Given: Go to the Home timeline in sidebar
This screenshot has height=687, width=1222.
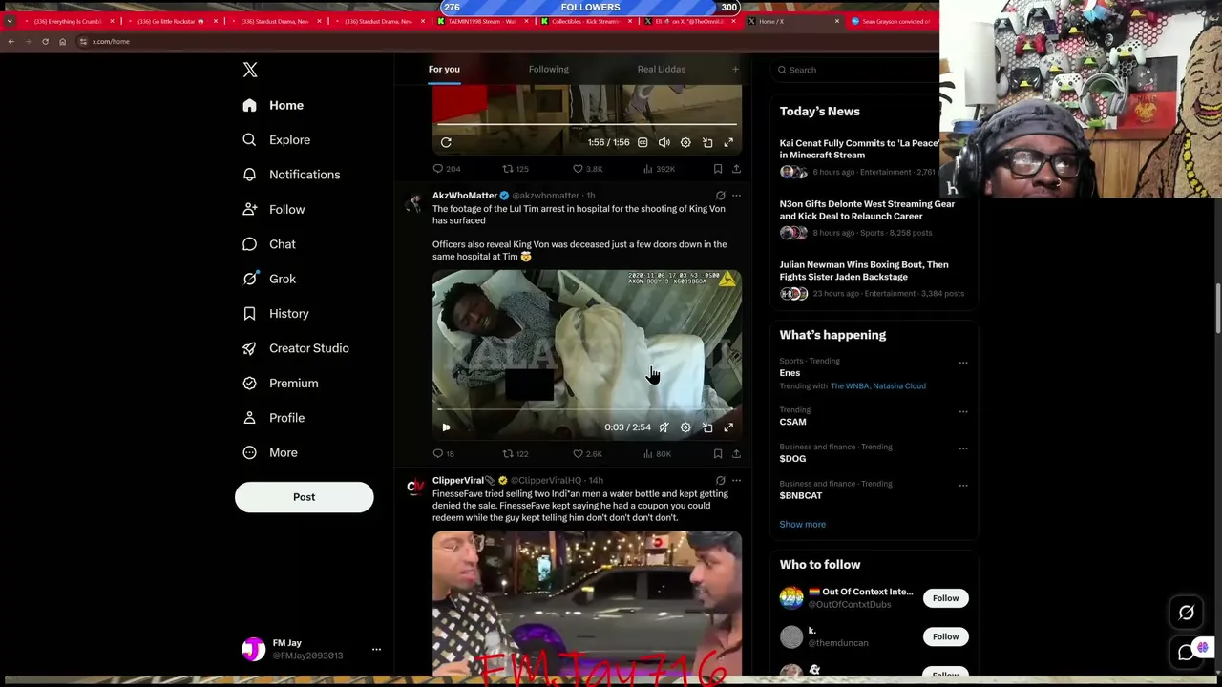Looking at the screenshot, I should click(x=273, y=105).
